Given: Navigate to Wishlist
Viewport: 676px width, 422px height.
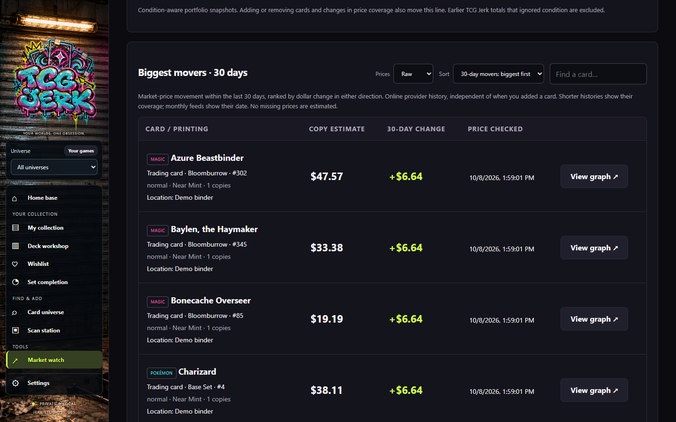Looking at the screenshot, I should [x=54, y=264].
